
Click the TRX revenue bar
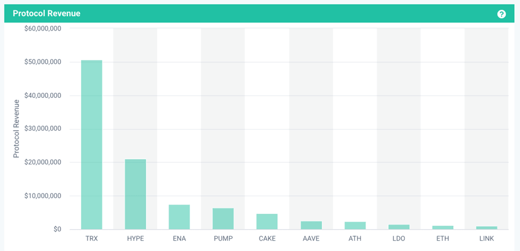tap(92, 144)
